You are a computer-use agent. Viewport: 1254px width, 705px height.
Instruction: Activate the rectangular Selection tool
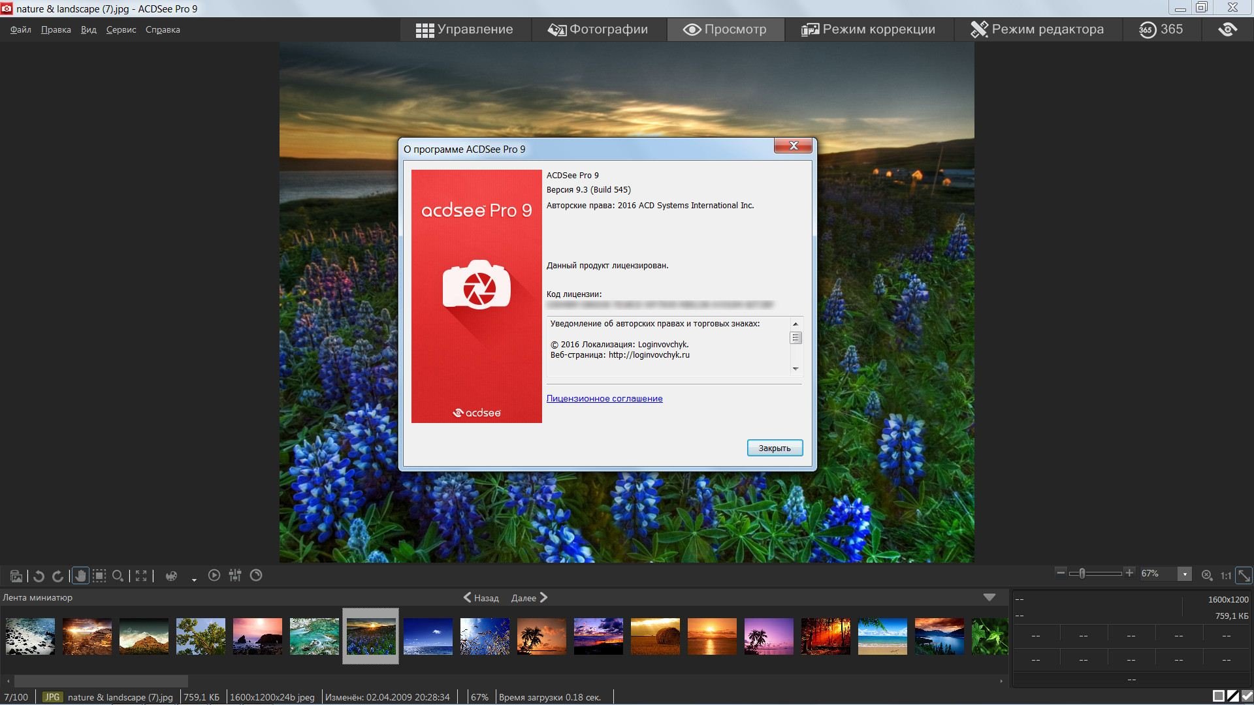coord(99,576)
